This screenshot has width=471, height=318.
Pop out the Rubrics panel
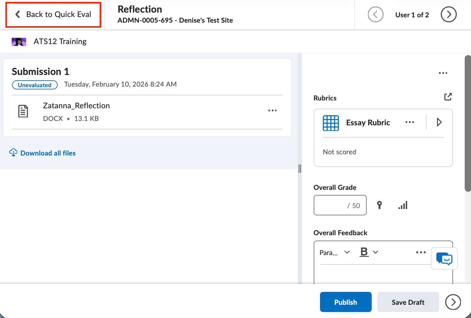point(448,97)
